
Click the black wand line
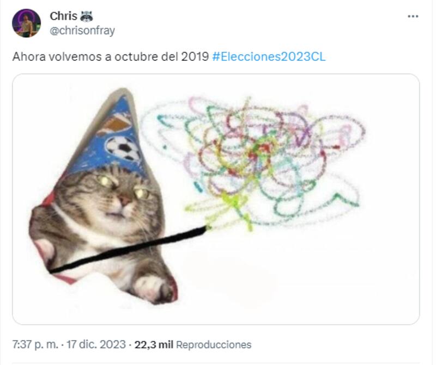coord(129,249)
